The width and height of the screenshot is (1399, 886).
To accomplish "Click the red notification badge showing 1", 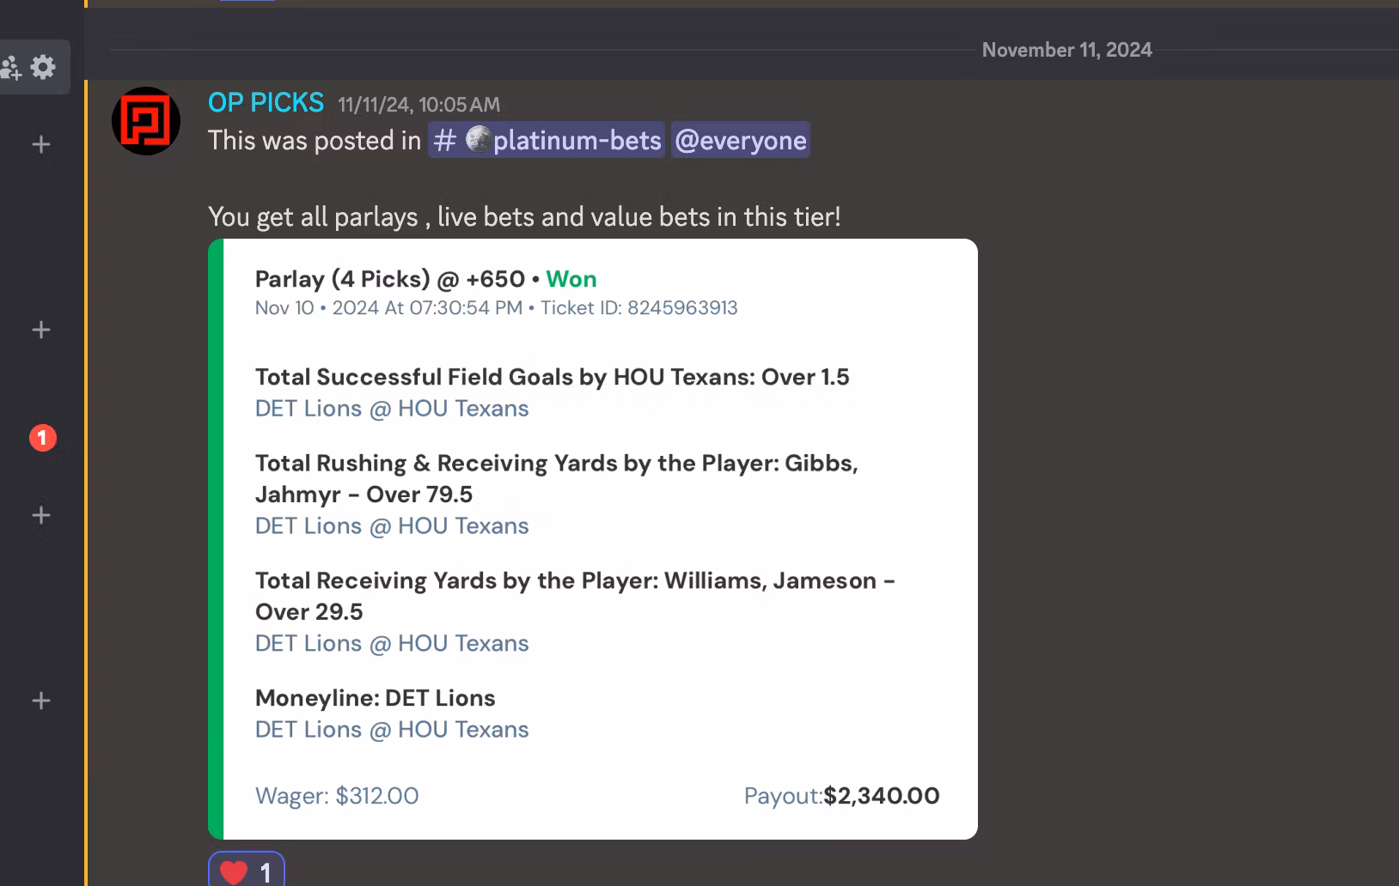I will coord(43,438).
